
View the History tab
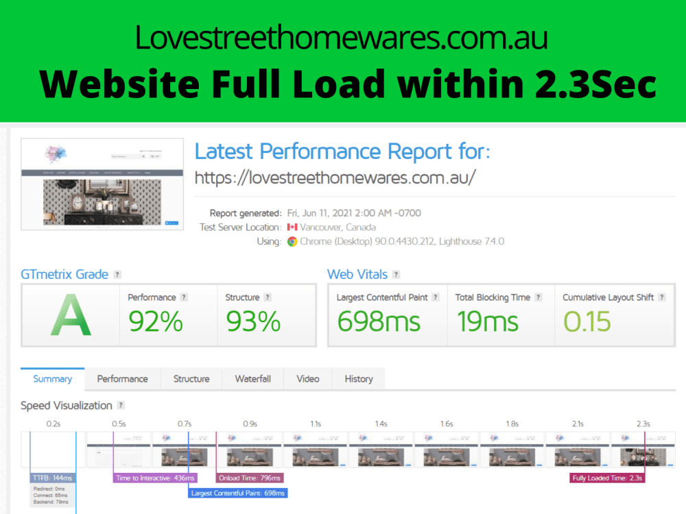coord(359,379)
